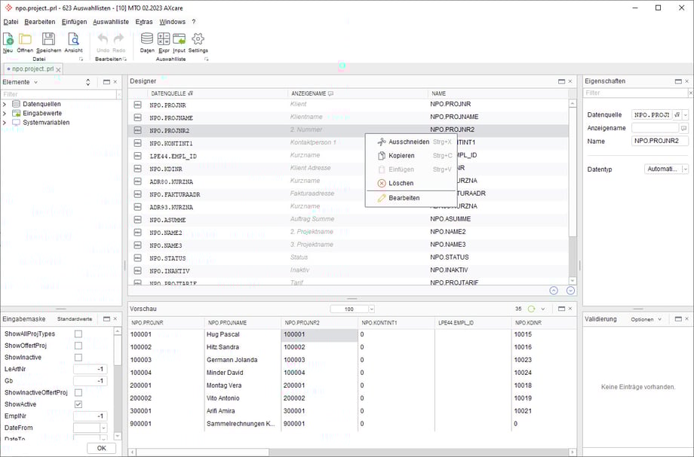Click the EmplNr input field
694x457 pixels.
click(x=90, y=416)
